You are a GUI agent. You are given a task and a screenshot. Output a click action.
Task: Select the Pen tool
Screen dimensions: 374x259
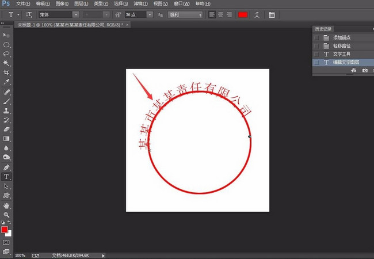(7, 167)
